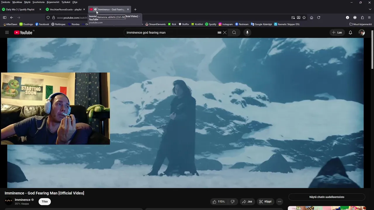The height and width of the screenshot is (210, 374).
Task: Reload the page
Action: coord(318,17)
